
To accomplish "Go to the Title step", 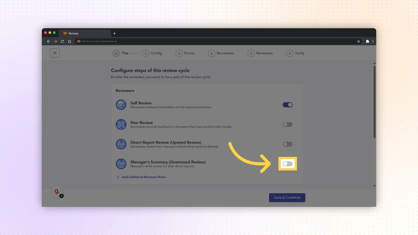I will click(121, 53).
